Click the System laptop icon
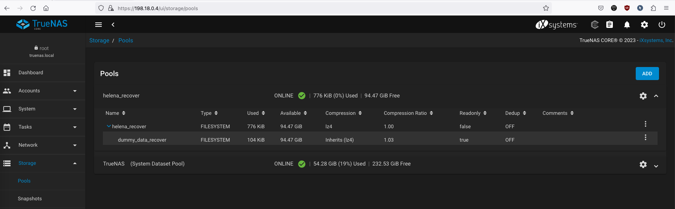 coord(7,109)
